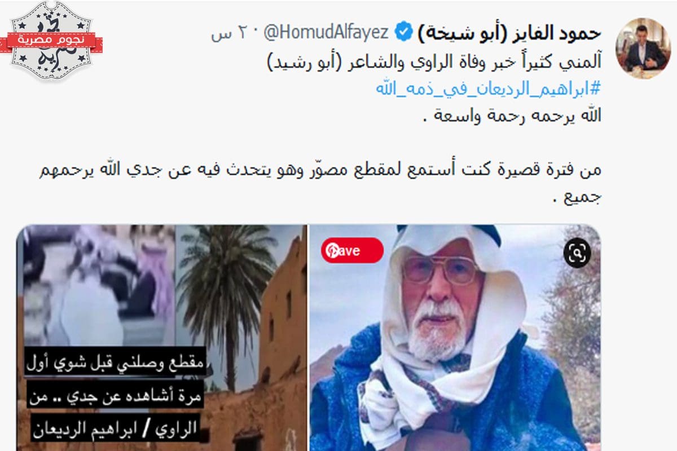Open the photo of the elderly bearded man
The height and width of the screenshot is (451, 677).
455,338
